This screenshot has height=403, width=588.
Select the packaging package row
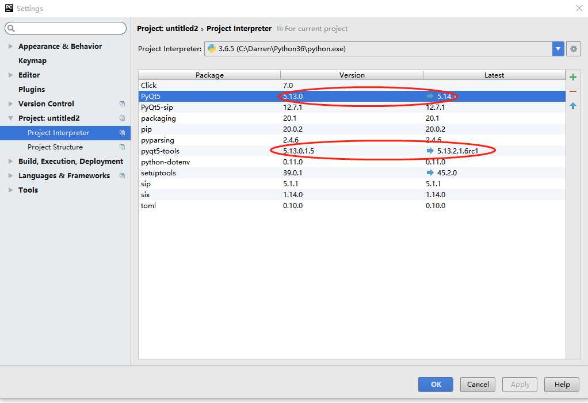[x=352, y=118]
